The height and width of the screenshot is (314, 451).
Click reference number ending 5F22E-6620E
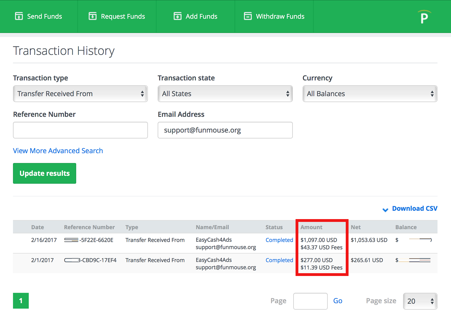tap(89, 240)
